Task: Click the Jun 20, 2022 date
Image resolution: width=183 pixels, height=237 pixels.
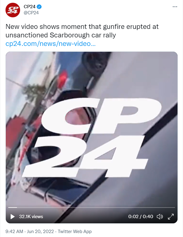Action: click(40, 232)
